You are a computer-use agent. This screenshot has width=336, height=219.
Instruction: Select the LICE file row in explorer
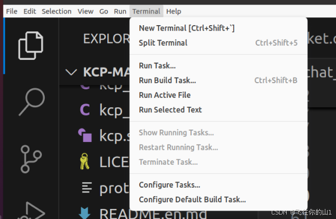point(94,161)
